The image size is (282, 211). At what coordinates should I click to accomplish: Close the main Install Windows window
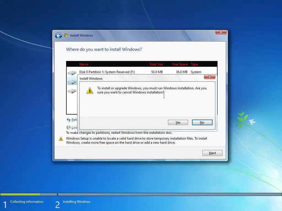pos(221,32)
